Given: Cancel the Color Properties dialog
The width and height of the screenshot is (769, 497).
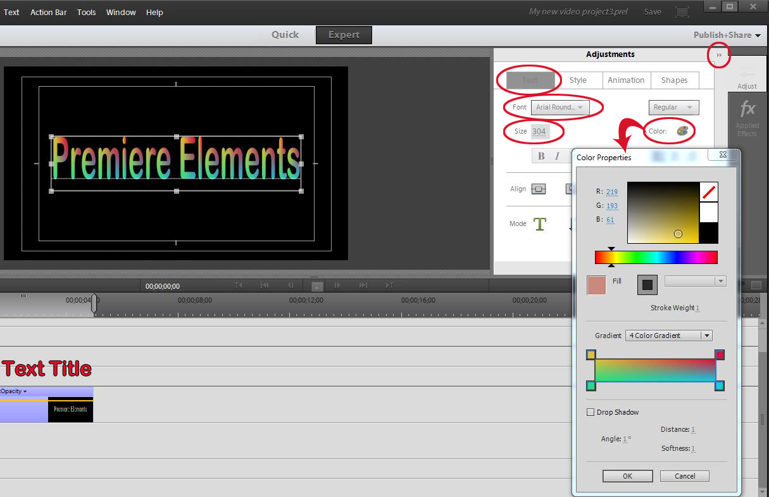Looking at the screenshot, I should [685, 476].
